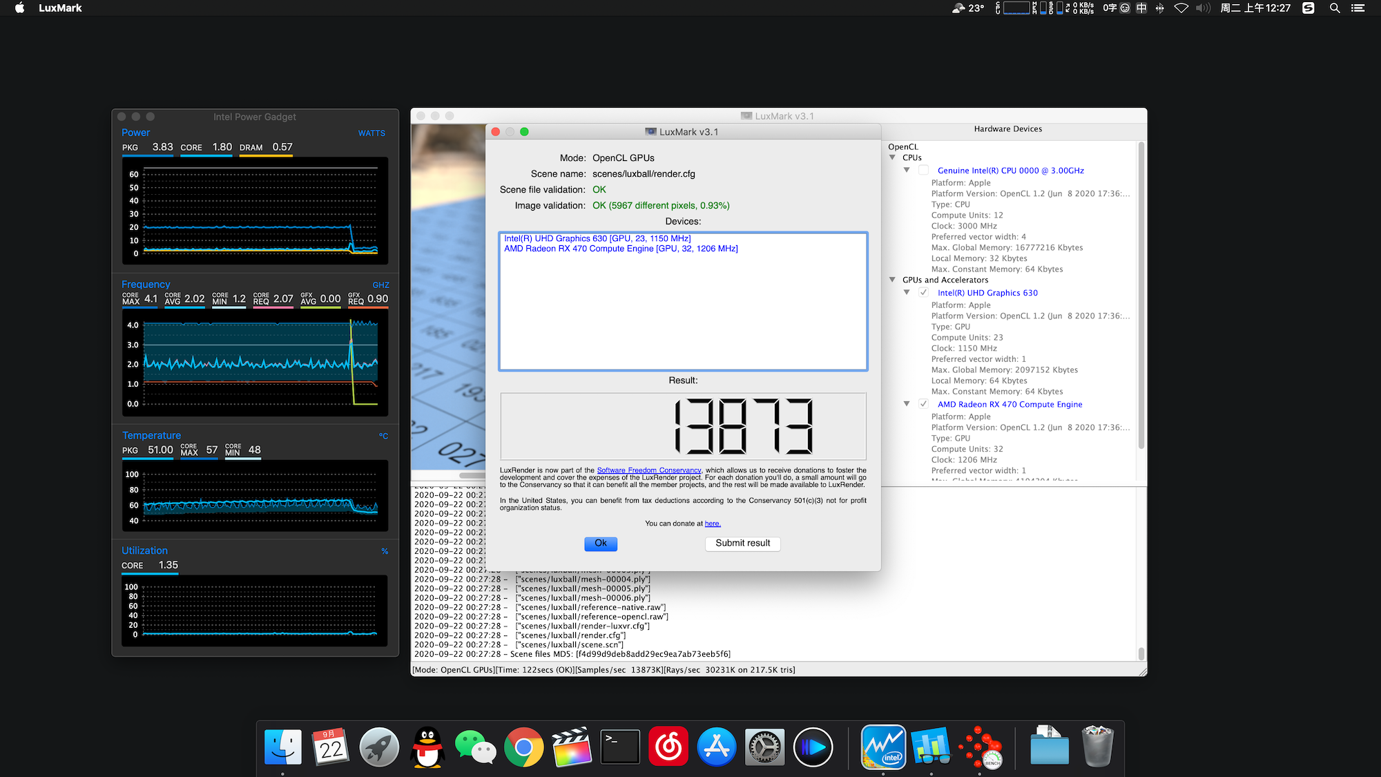The image size is (1381, 777).
Task: Open Calendar showing 22 in the dock
Action: coord(331,747)
